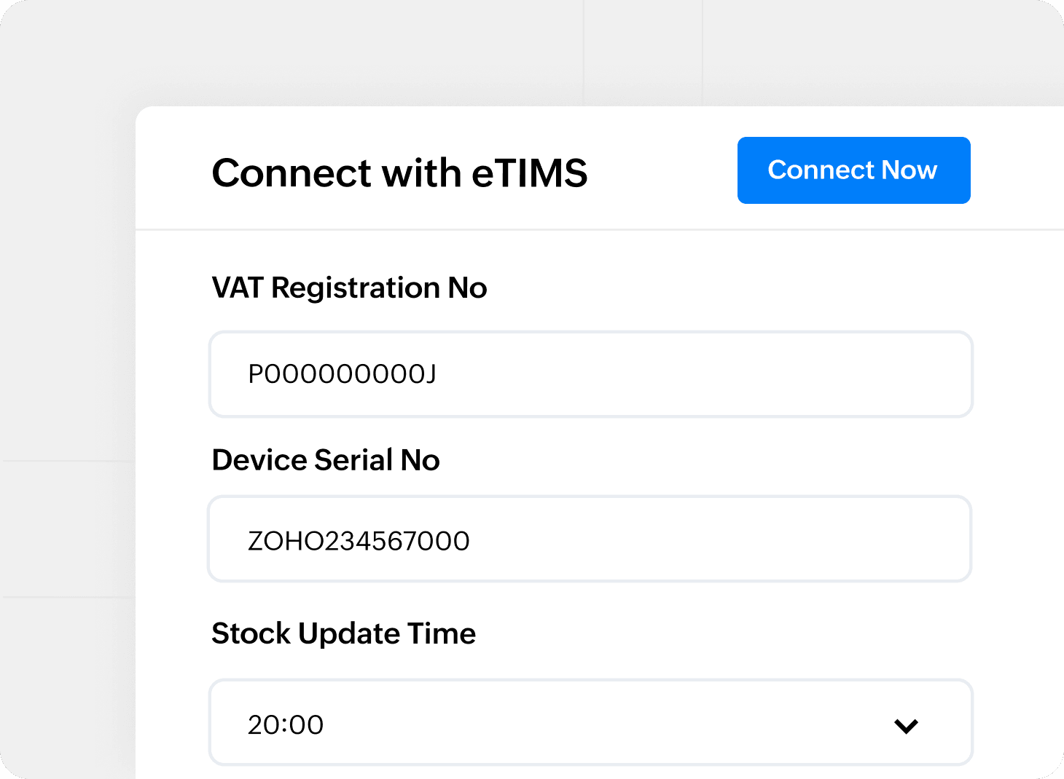Viewport: 1064px width, 779px height.
Task: Click the empty area right of P000000000J
Action: (692, 374)
